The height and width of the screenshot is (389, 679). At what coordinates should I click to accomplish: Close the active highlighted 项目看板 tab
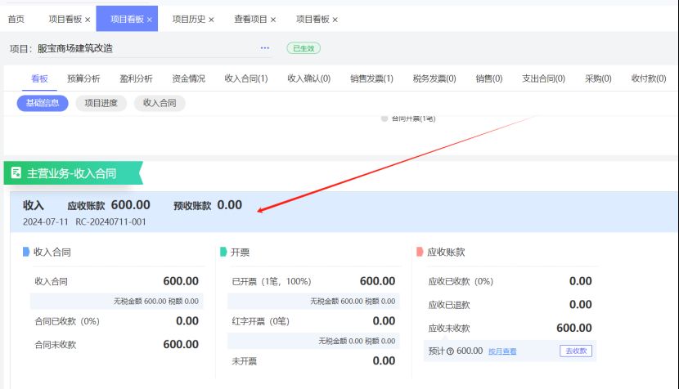(x=149, y=20)
